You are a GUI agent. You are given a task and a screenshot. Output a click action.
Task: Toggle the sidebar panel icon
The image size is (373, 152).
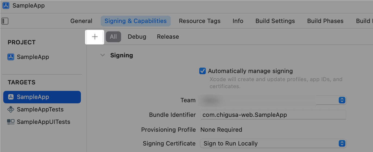click(x=5, y=21)
